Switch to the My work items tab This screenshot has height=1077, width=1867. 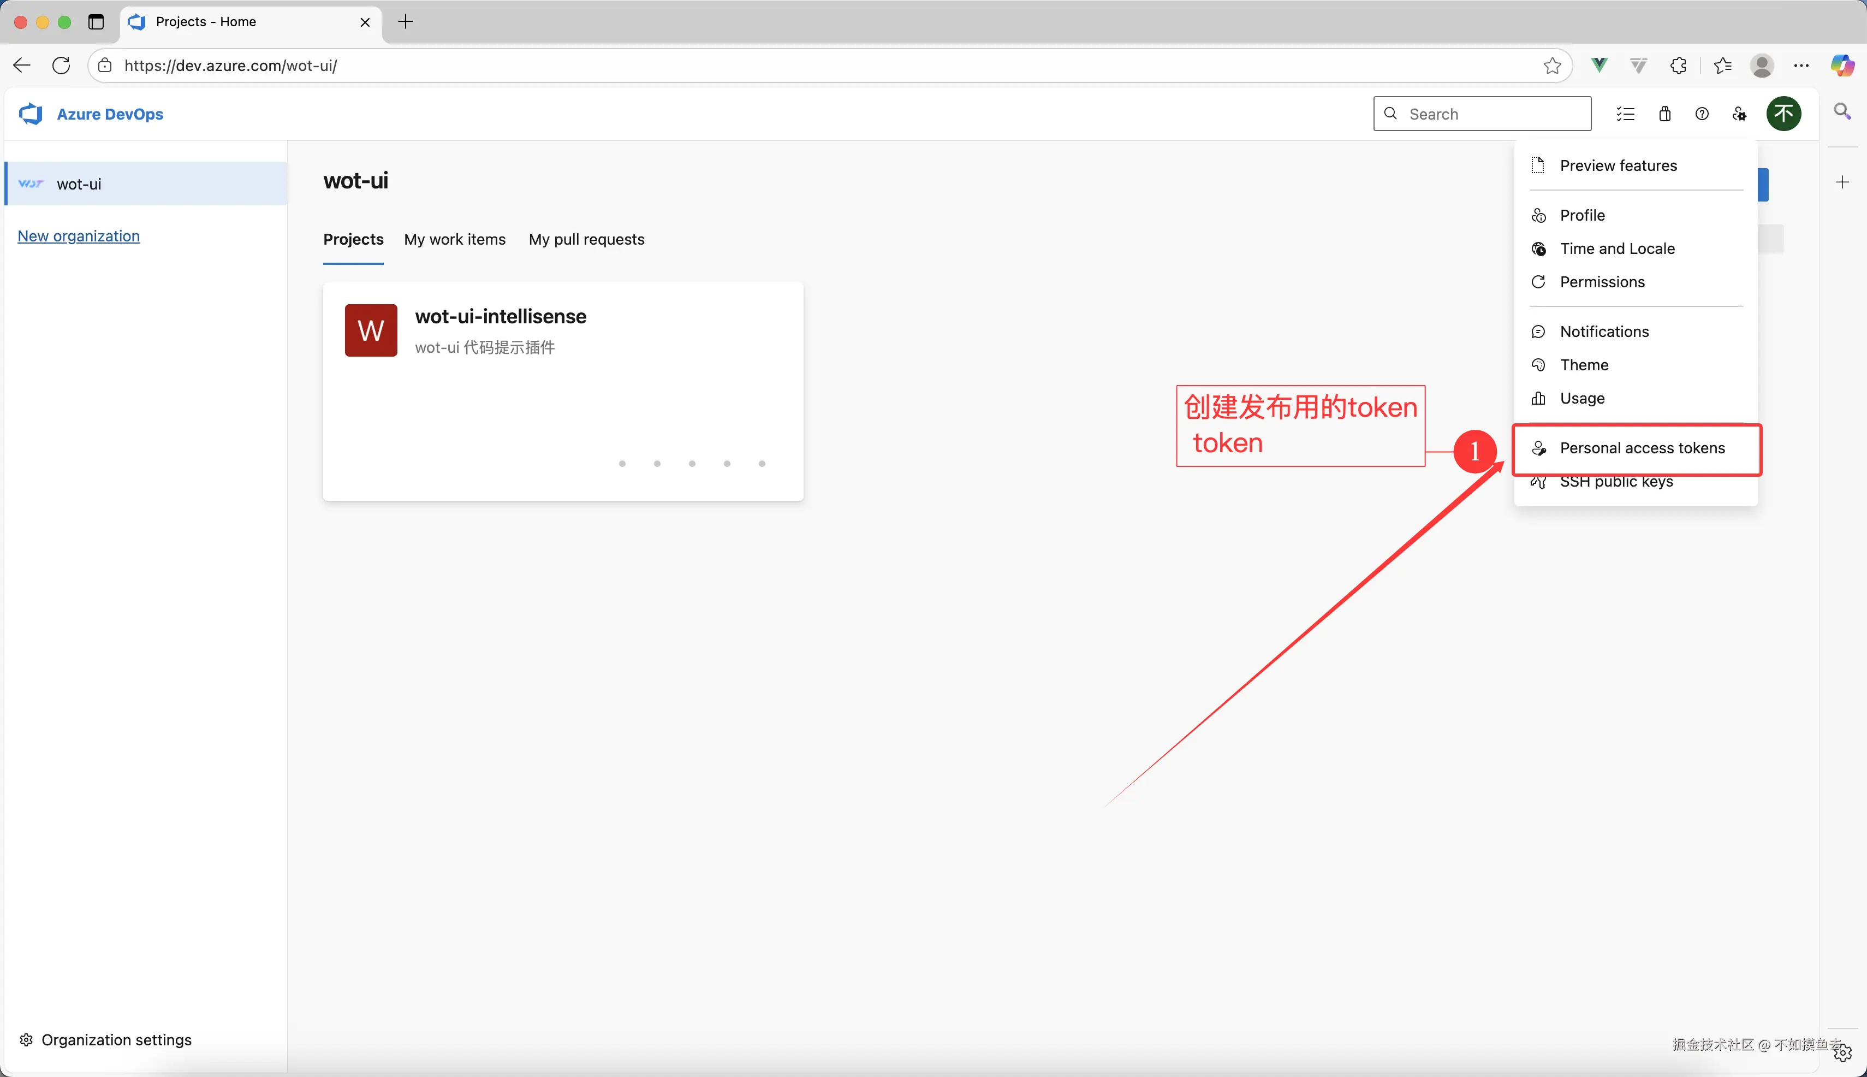[x=455, y=240]
